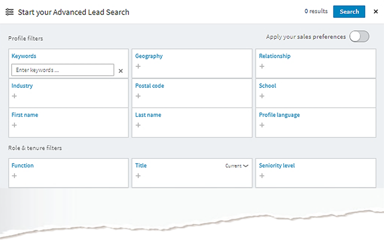Click the plus icon under Postal code
Screen dimensions: 384x240
(x=138, y=96)
